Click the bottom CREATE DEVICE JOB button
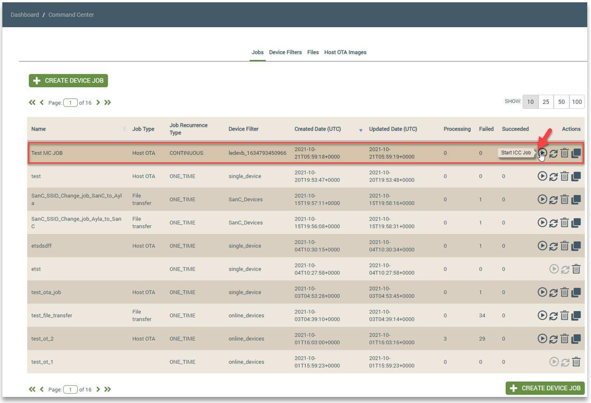591x403 pixels. tap(545, 388)
